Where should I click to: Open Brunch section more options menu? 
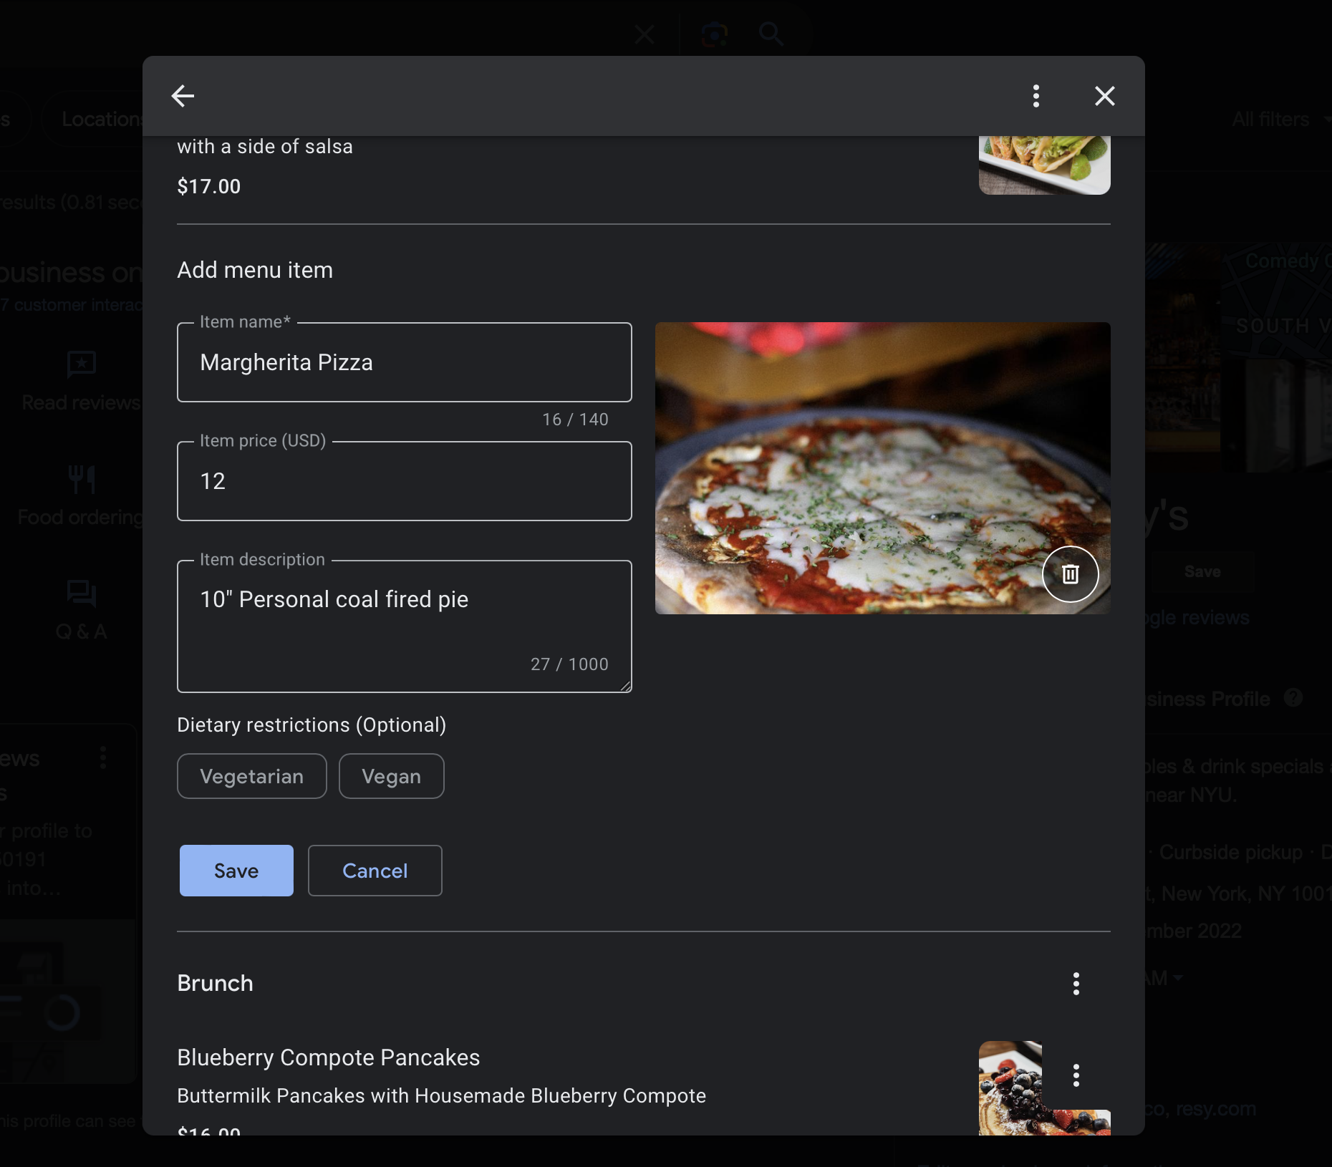pyautogui.click(x=1076, y=984)
